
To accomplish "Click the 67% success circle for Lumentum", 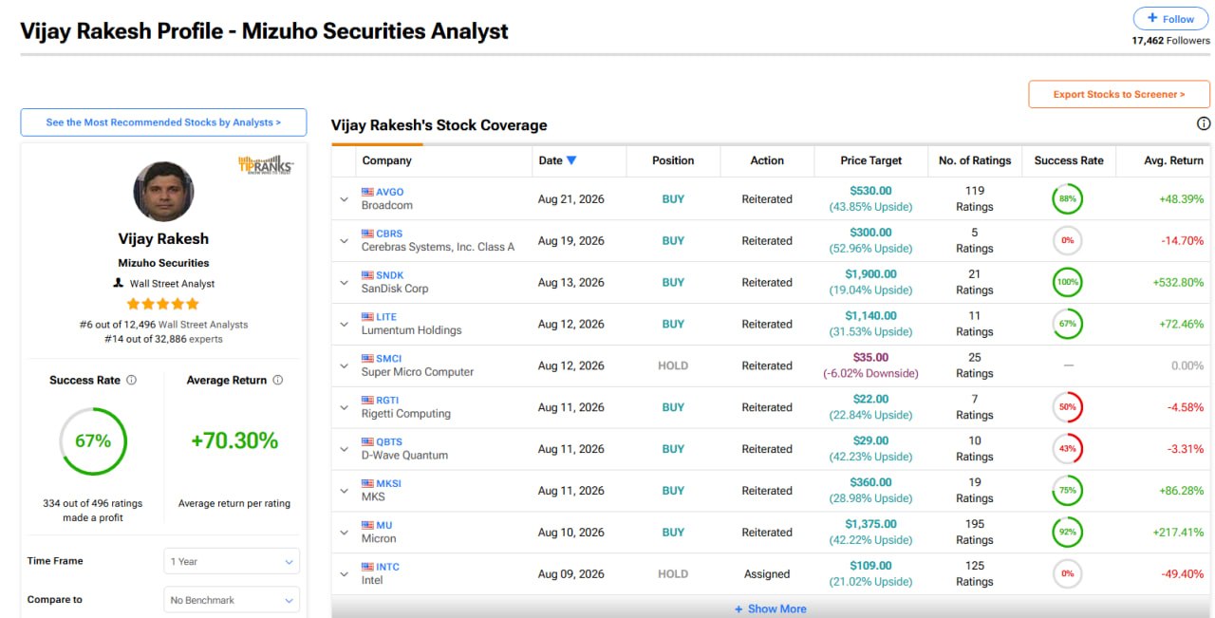I will (x=1067, y=325).
